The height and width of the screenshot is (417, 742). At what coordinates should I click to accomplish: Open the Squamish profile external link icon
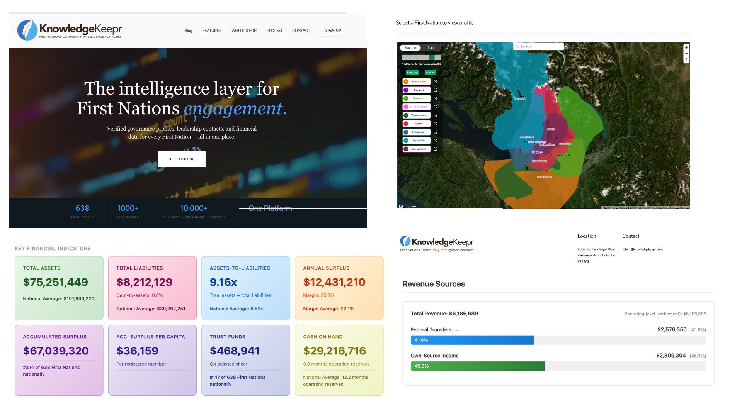(x=435, y=141)
